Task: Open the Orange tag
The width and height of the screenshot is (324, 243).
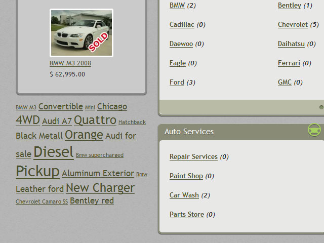Action: [x=84, y=135]
